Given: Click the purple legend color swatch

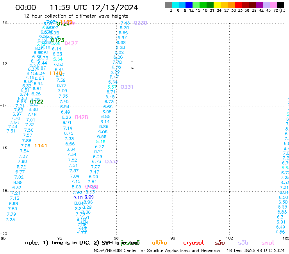Looking at the screenshot, I should [x=259, y=5].
